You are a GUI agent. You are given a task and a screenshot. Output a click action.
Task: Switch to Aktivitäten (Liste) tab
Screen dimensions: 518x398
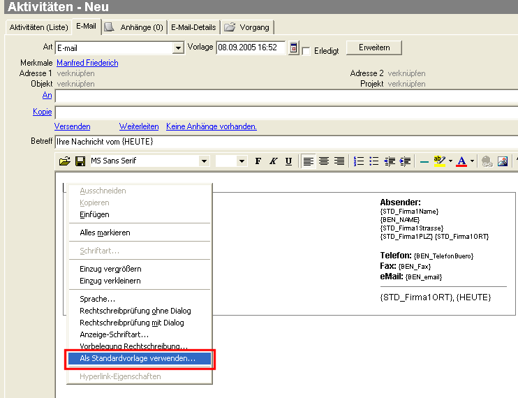pos(38,27)
